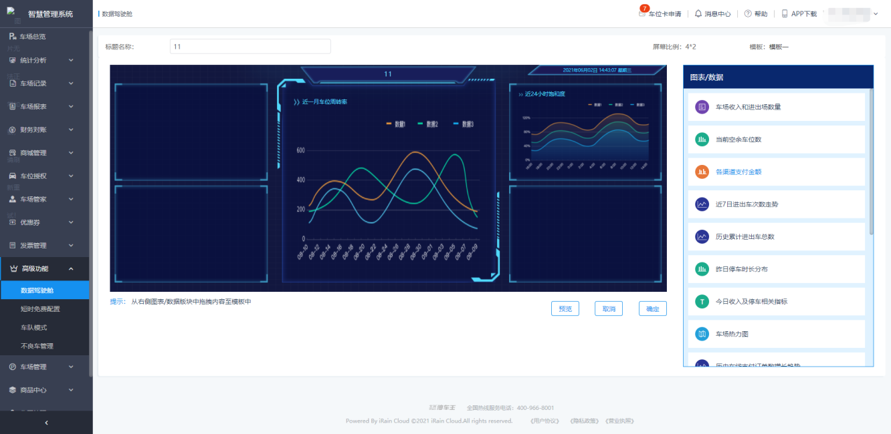Collapse the sidebar with bottom arrow

[46, 423]
